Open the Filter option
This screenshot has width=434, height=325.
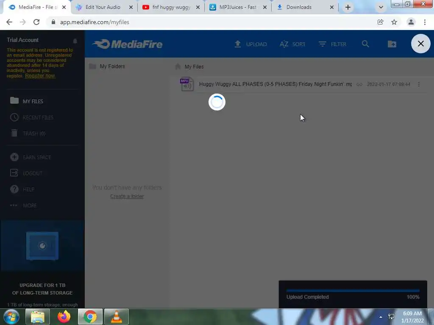tap(332, 44)
